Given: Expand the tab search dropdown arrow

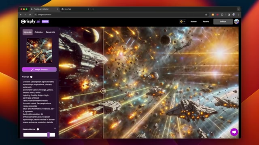Looking at the screenshot, I should 238,9.
